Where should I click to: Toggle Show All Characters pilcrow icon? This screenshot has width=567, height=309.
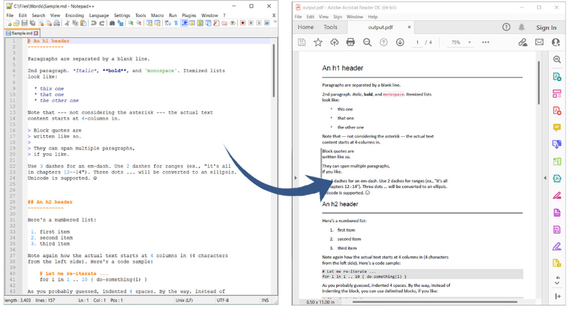pyautogui.click(x=176, y=23)
